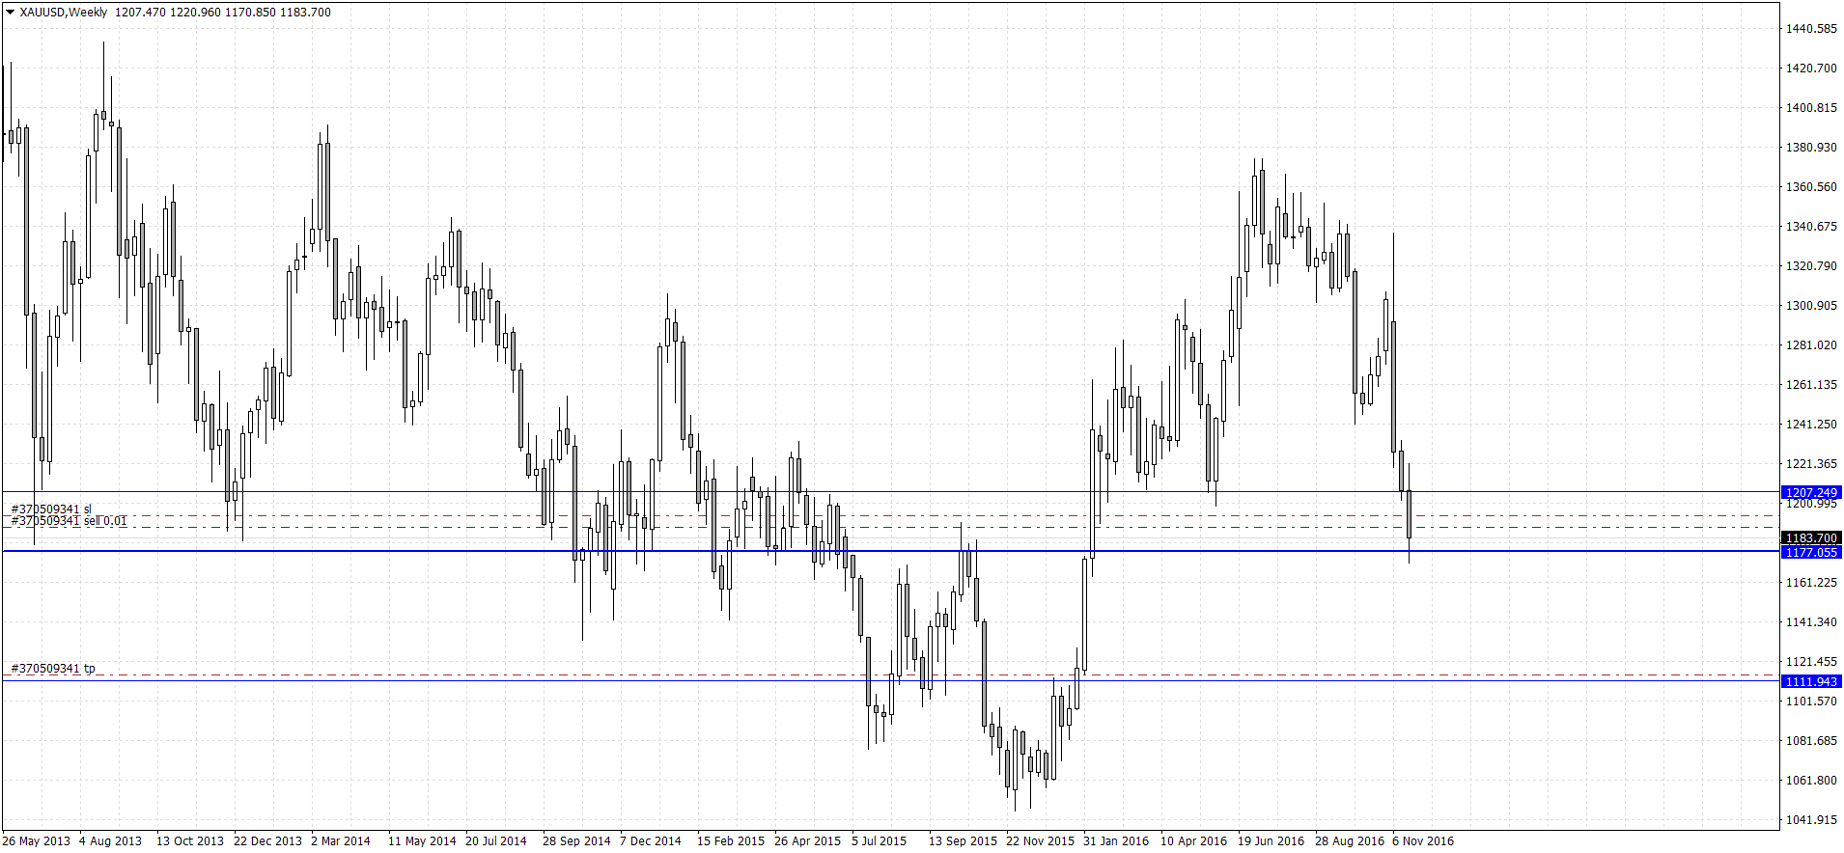
Task: Select the #370509341 tp order label
Action: pyautogui.click(x=53, y=668)
